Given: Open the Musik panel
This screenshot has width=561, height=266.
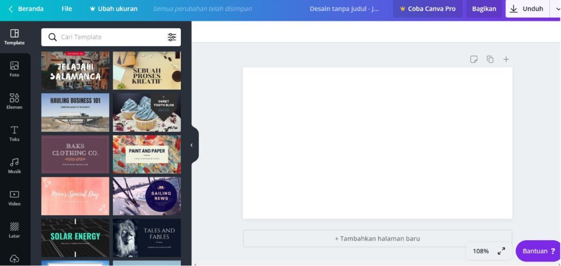Looking at the screenshot, I should pos(14,165).
